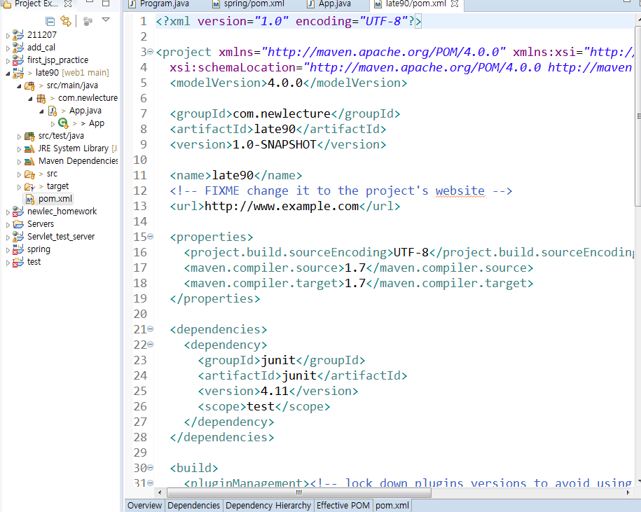Click the App.java file icon
The image size is (641, 512).
(x=53, y=111)
